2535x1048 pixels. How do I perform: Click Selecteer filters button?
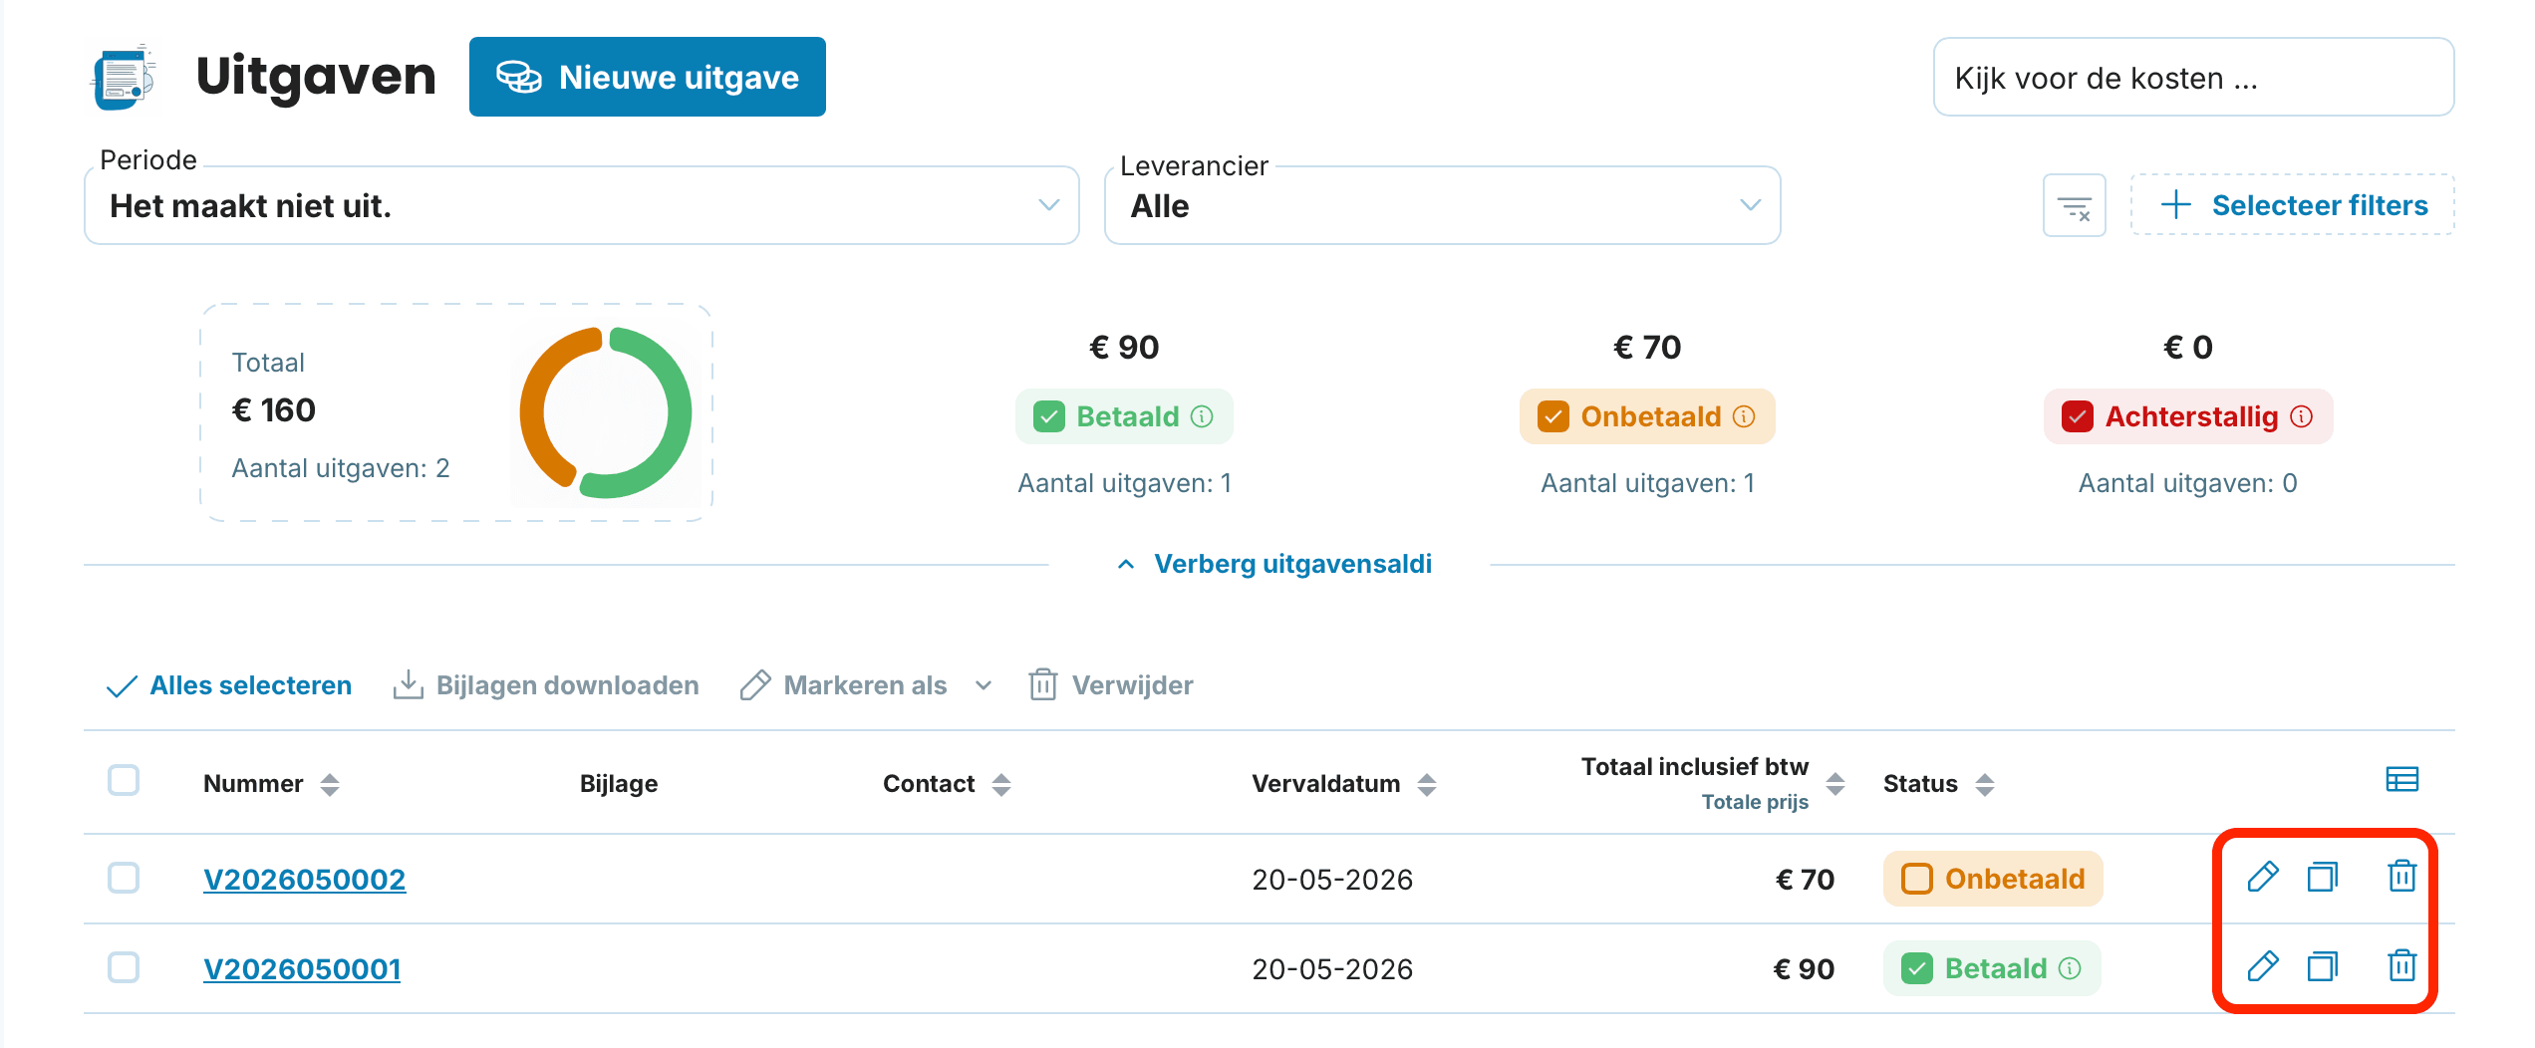(2293, 205)
